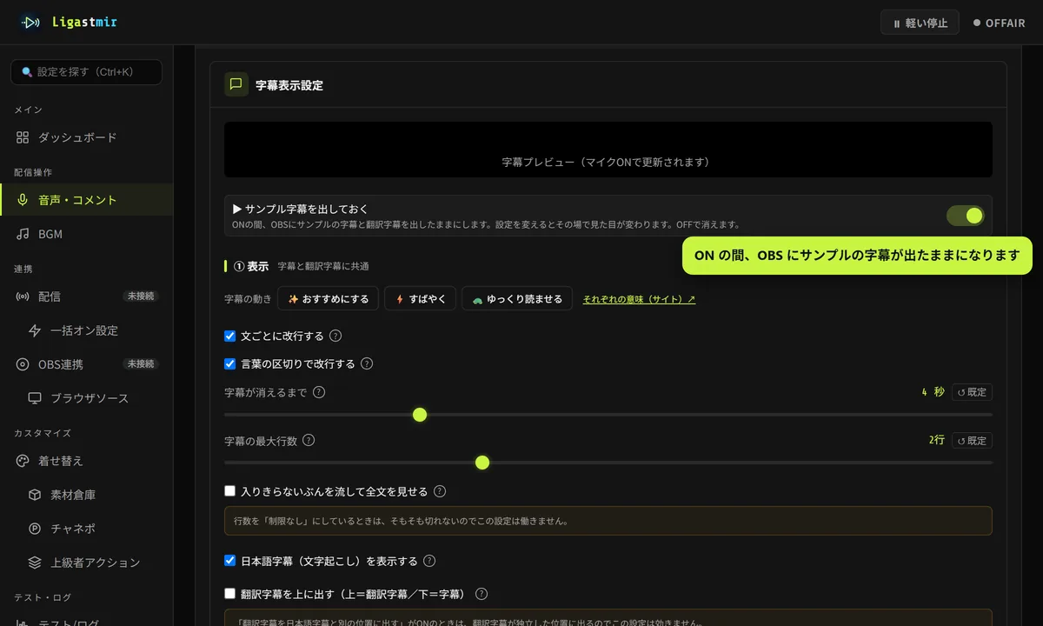Click the 軽い停止 button
Screen dimensions: 1043x626
[x=920, y=23]
